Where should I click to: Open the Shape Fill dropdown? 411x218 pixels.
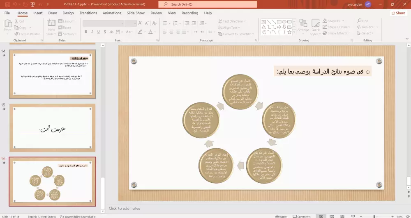(333, 20)
